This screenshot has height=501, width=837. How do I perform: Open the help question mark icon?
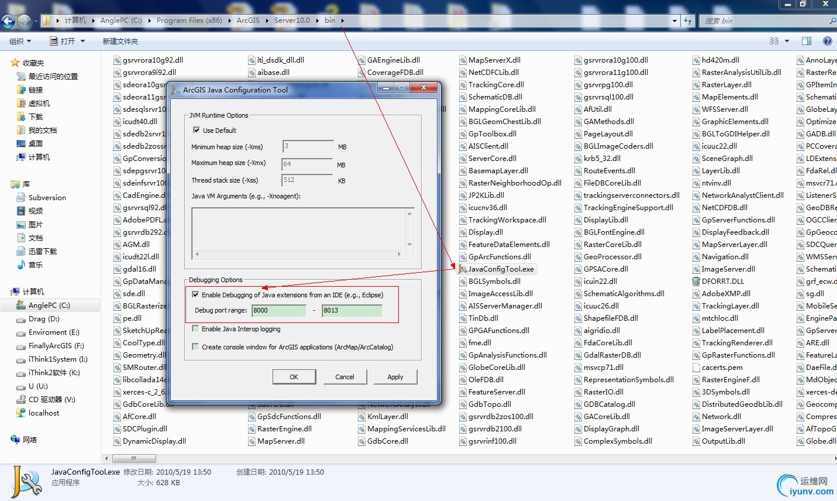coord(827,41)
